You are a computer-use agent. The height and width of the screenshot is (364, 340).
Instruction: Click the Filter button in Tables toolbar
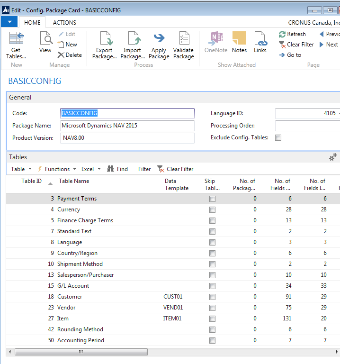pos(144,169)
